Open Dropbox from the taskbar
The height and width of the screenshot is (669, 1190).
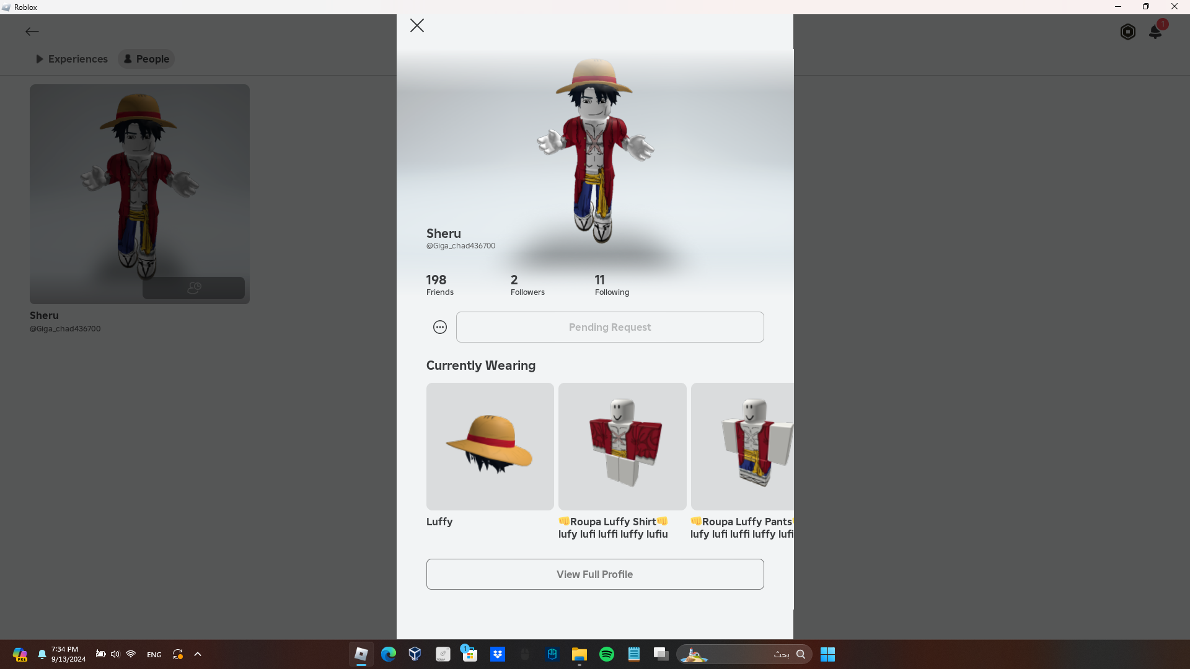498,654
